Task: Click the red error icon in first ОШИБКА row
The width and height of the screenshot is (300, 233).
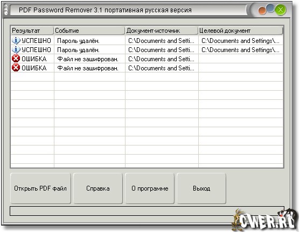Action: [x=16, y=59]
